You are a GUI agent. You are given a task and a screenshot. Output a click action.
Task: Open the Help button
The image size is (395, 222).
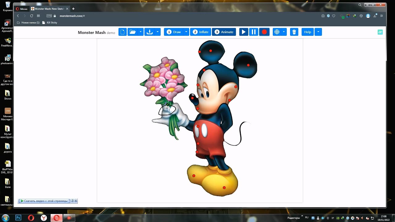pyautogui.click(x=308, y=32)
